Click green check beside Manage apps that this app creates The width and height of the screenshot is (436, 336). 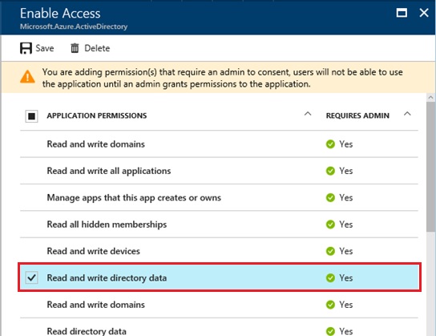click(x=330, y=198)
